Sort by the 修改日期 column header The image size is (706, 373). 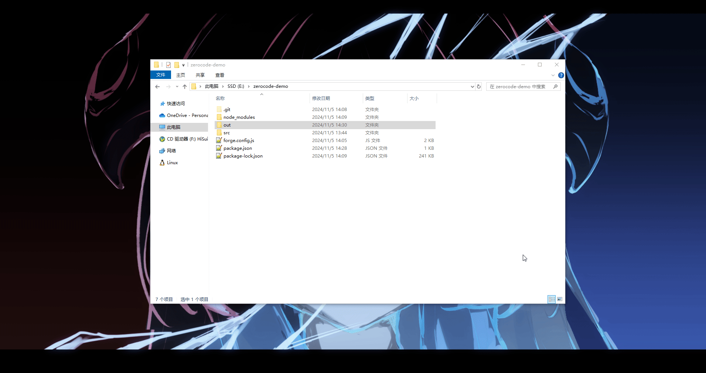point(321,99)
